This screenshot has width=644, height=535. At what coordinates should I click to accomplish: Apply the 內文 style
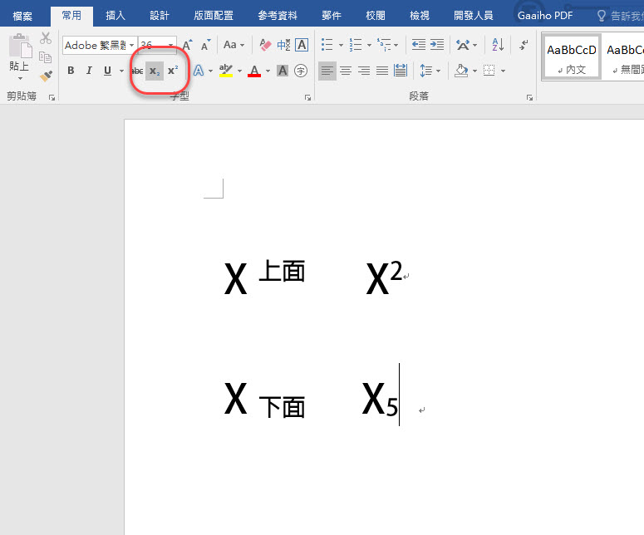571,56
